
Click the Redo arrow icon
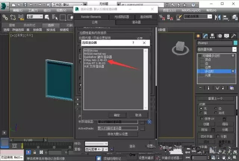tap(40, 5)
